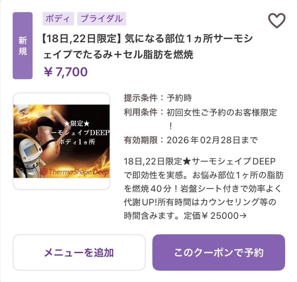Book using このクーポンで予約 button
Screen dimensions: 297x282
pyautogui.click(x=219, y=252)
